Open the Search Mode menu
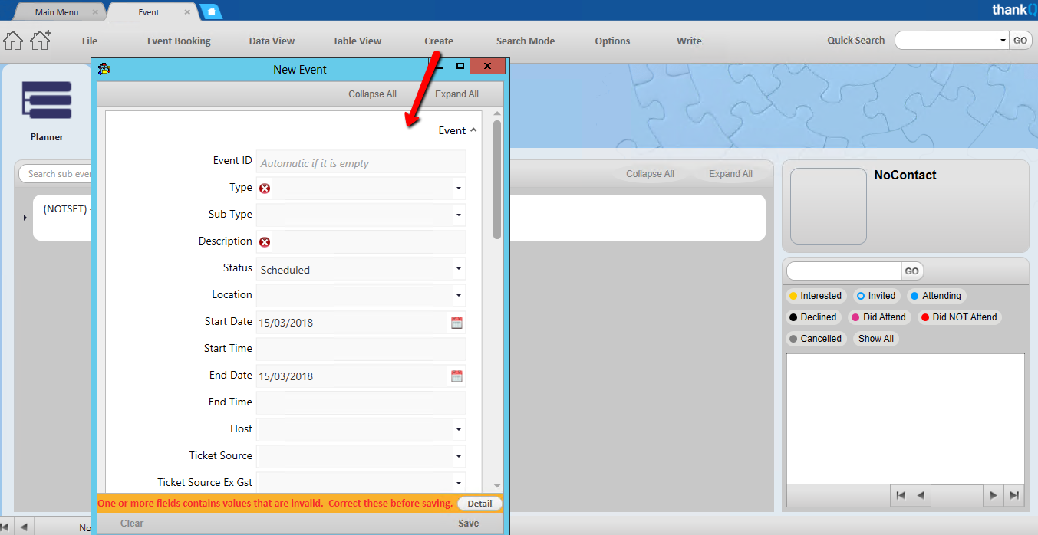Screen dimensions: 1038x535 (x=525, y=41)
